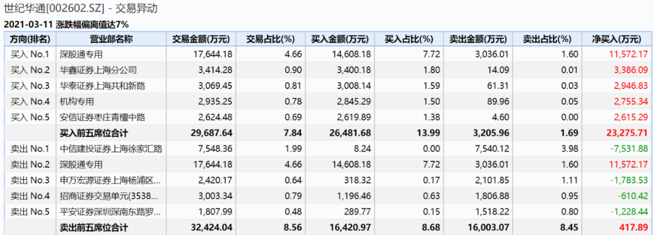654x235 pixels.
Task: Select net value -610.42
Action: 634,196
